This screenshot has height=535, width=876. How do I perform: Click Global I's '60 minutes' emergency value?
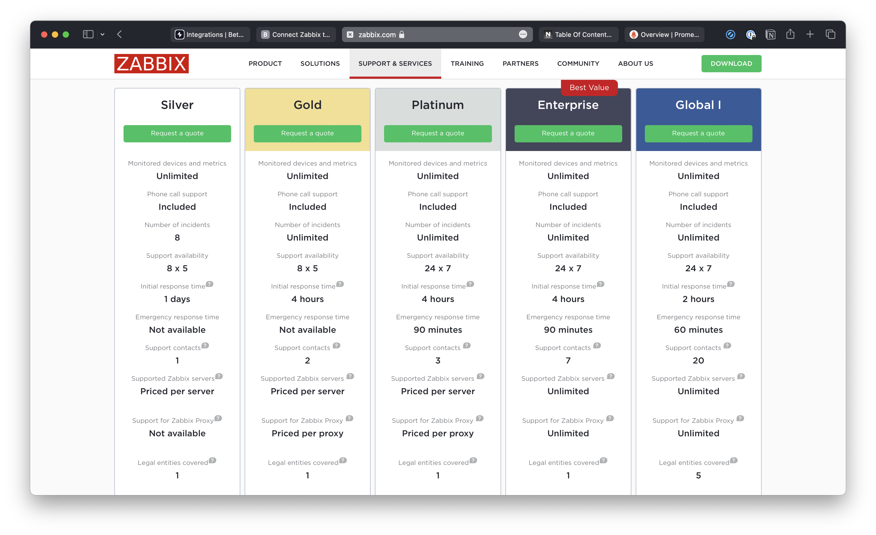point(698,330)
